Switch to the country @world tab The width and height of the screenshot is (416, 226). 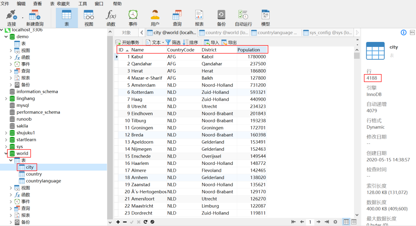click(x=224, y=33)
